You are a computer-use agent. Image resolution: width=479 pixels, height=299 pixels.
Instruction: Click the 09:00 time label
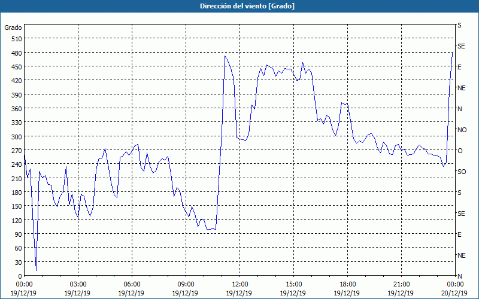186,285
